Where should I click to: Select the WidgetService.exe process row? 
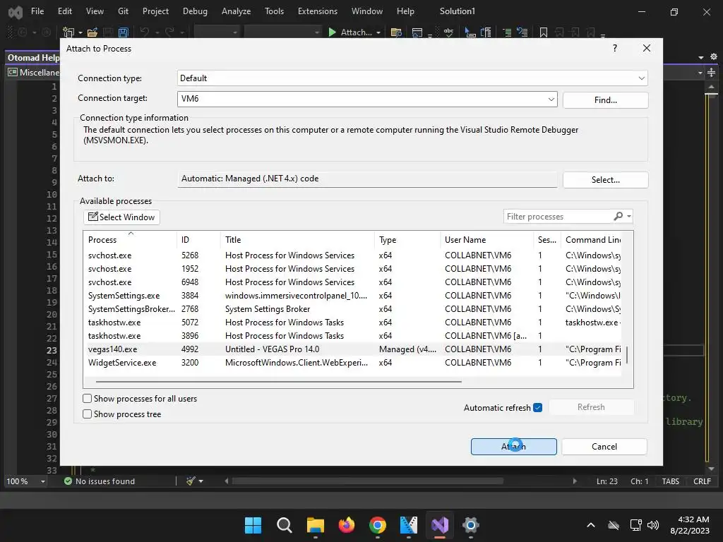[354, 362]
